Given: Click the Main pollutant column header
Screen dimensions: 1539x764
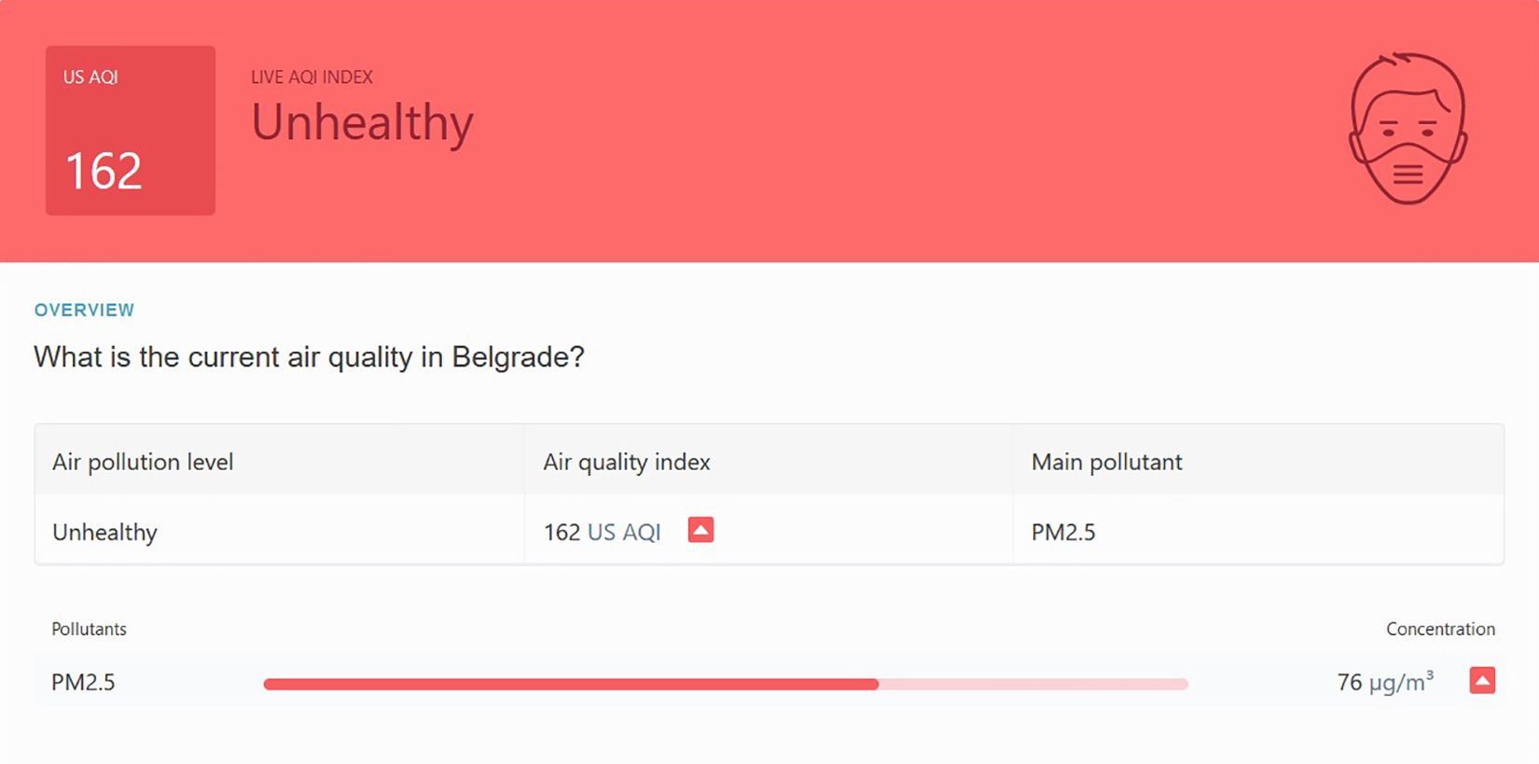Looking at the screenshot, I should click(x=1106, y=462).
